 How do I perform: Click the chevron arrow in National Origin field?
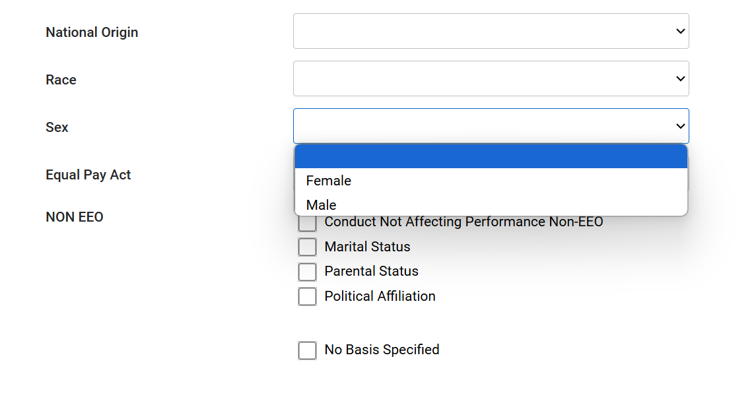681,31
